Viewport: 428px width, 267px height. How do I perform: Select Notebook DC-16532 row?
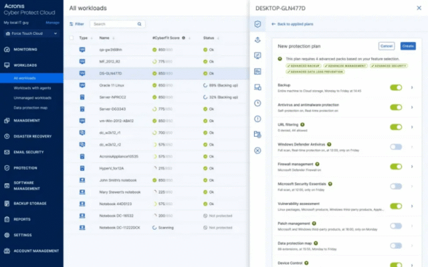(156, 216)
